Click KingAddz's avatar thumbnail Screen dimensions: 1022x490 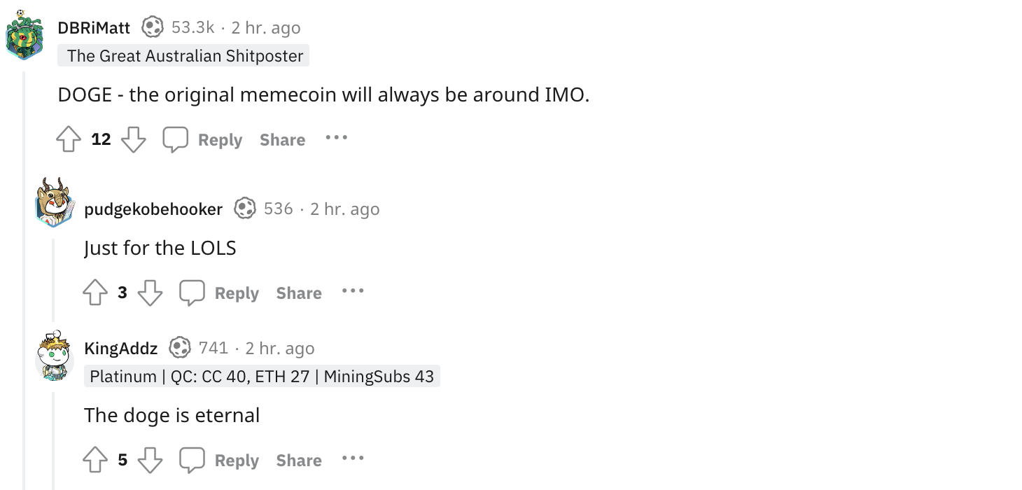[55, 356]
